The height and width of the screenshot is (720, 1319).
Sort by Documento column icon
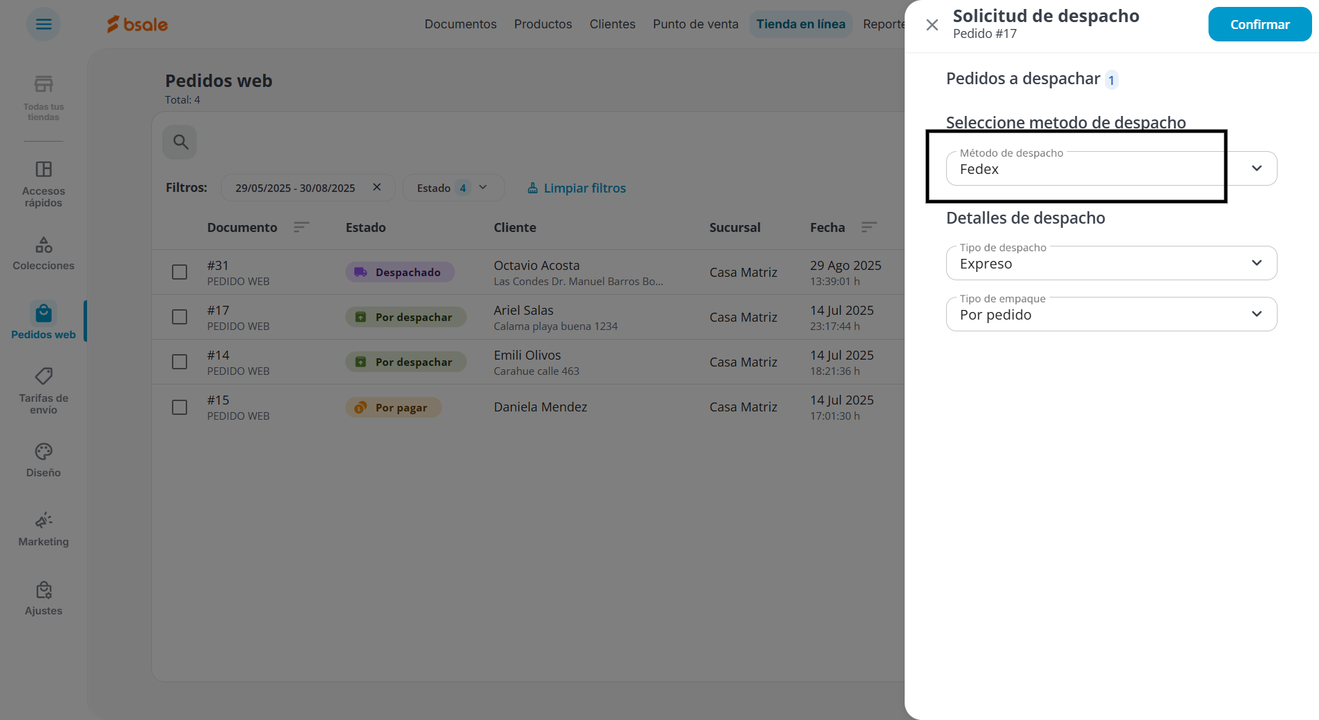(301, 227)
